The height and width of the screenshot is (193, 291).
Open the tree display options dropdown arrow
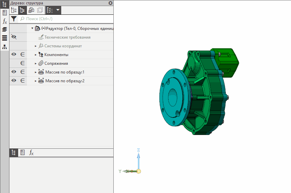(58, 10)
